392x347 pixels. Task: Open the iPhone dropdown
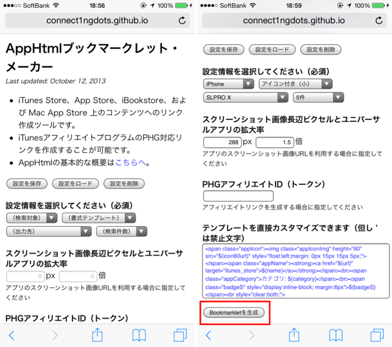pos(229,84)
